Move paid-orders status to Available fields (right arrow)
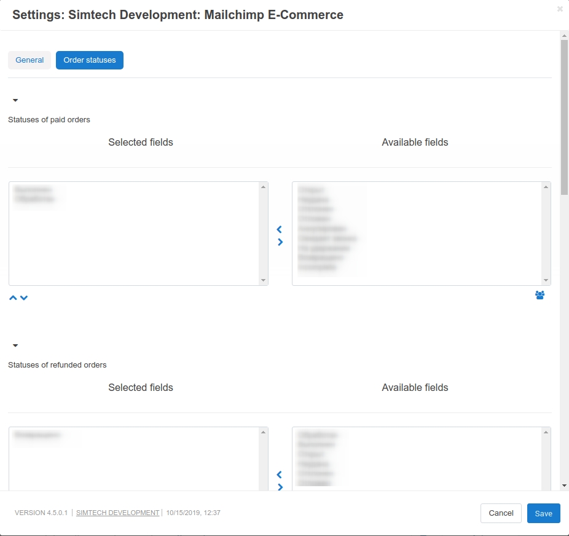 [280, 242]
